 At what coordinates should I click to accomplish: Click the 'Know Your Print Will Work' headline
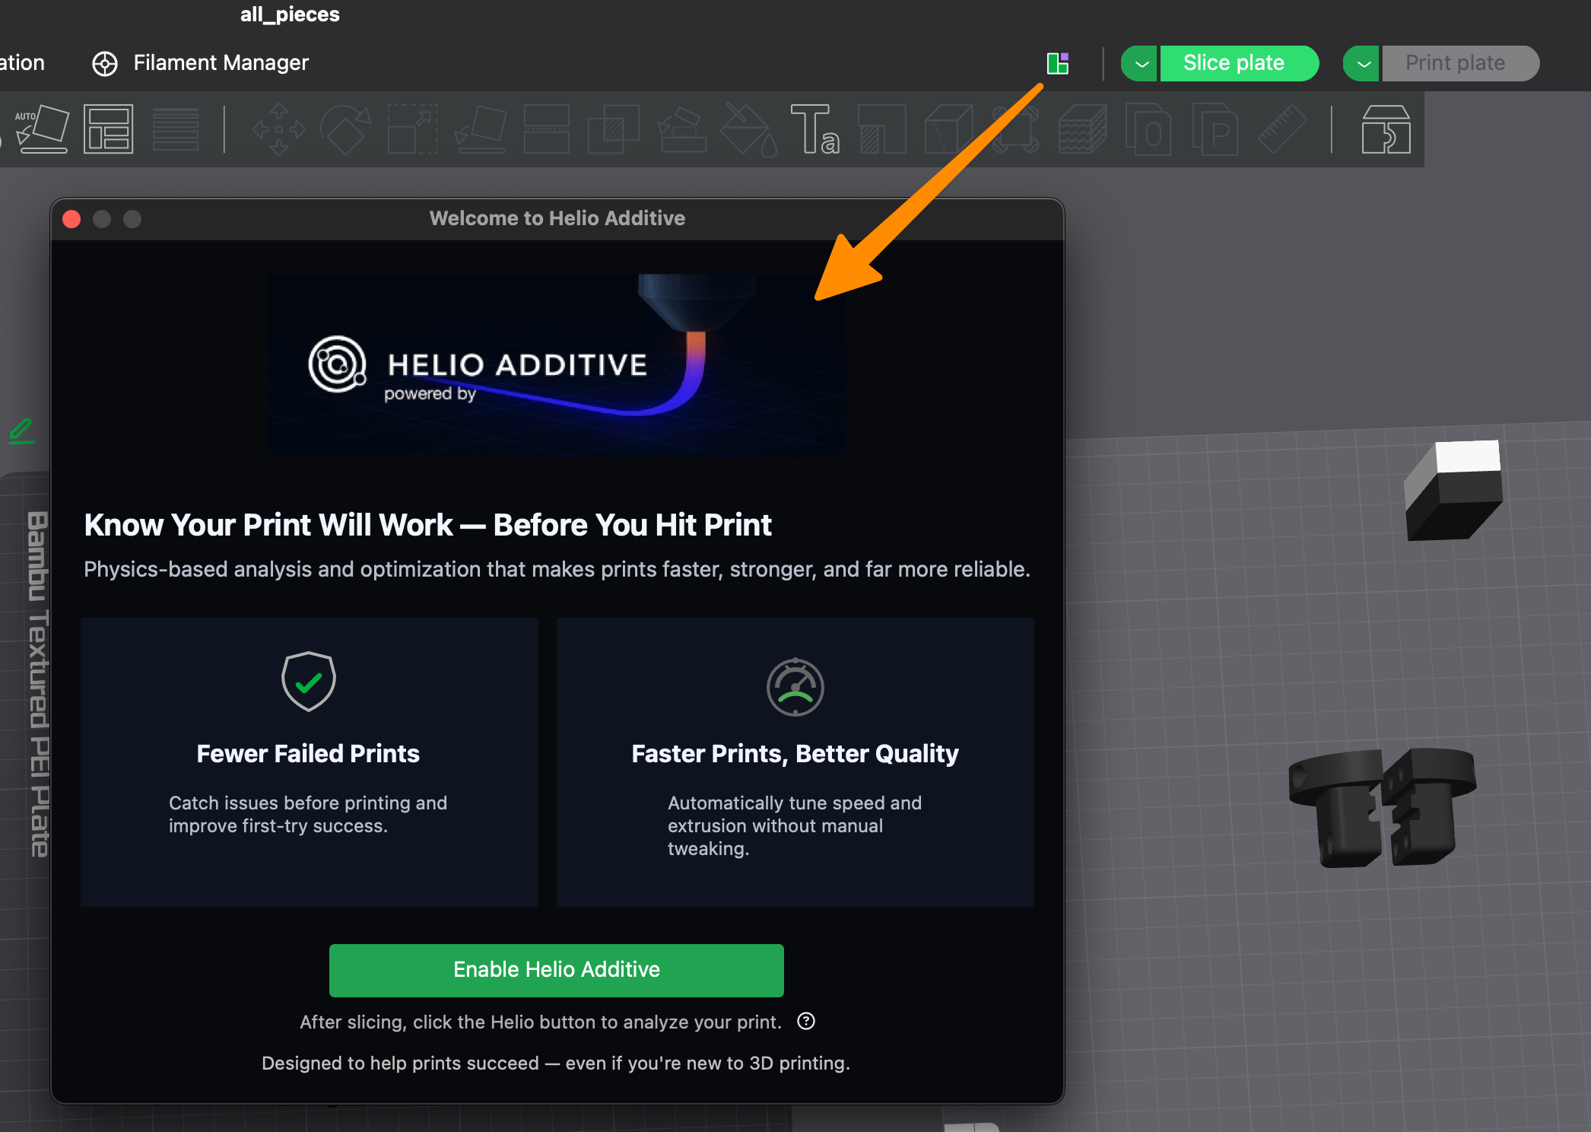pos(427,525)
